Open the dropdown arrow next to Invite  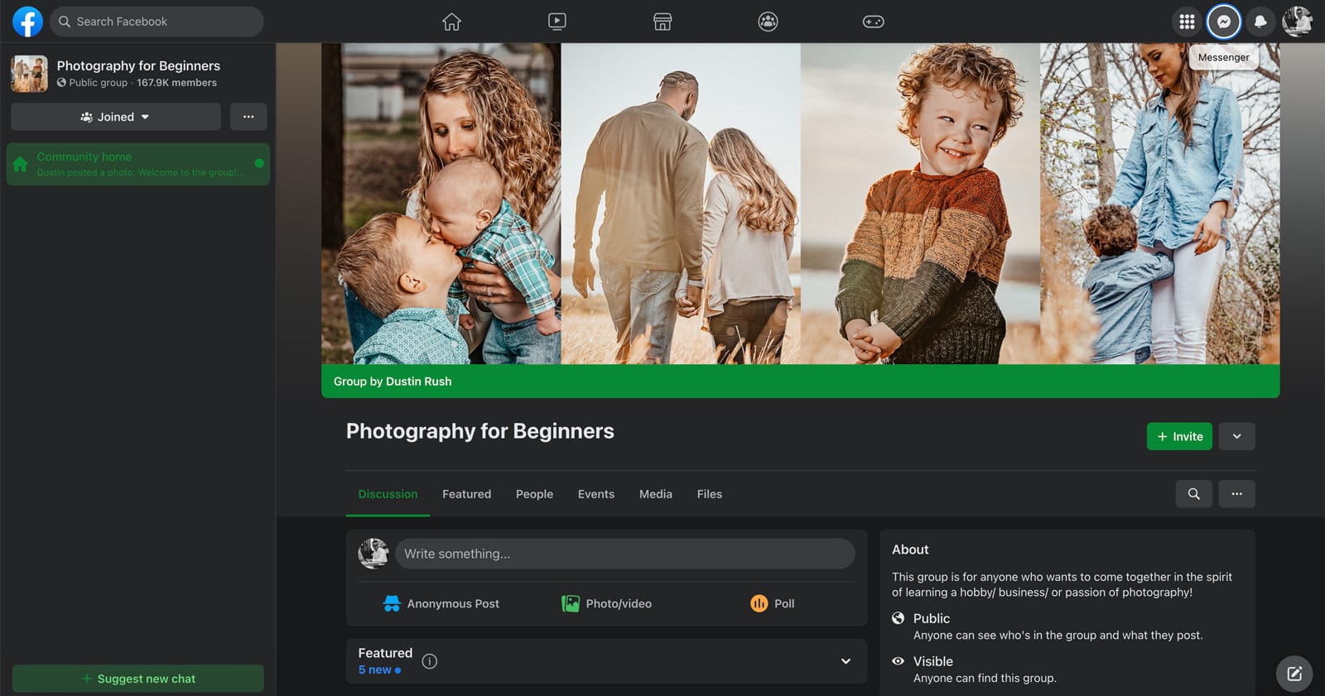coord(1236,436)
